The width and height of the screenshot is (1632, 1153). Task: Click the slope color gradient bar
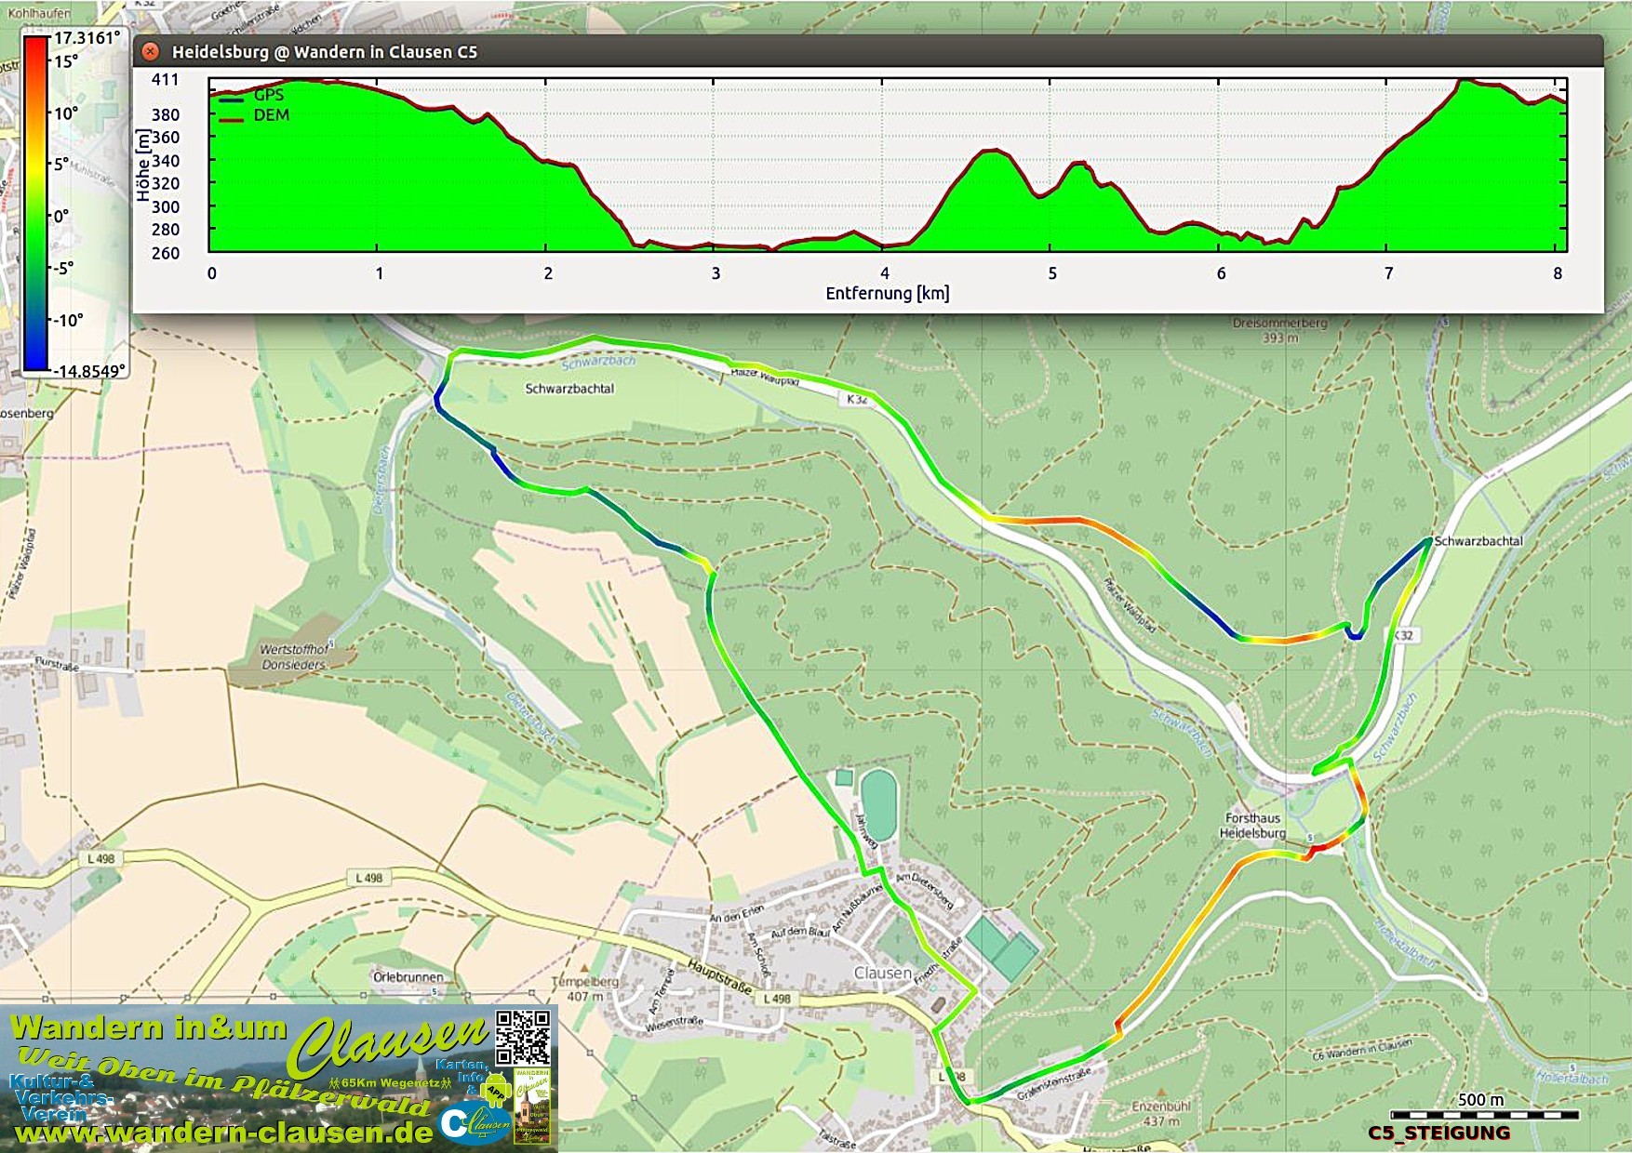point(35,204)
